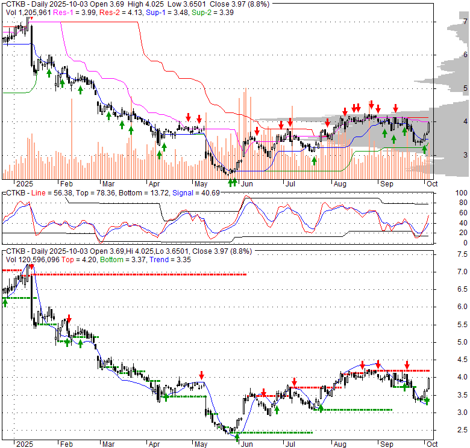Select the 2025 label on upper chart axis
Image resolution: width=470 pixels, height=448 pixels.
tap(25, 183)
